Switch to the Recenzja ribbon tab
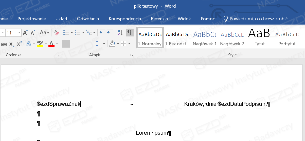Image resolution: width=305 pixels, height=141 pixels. (x=159, y=19)
